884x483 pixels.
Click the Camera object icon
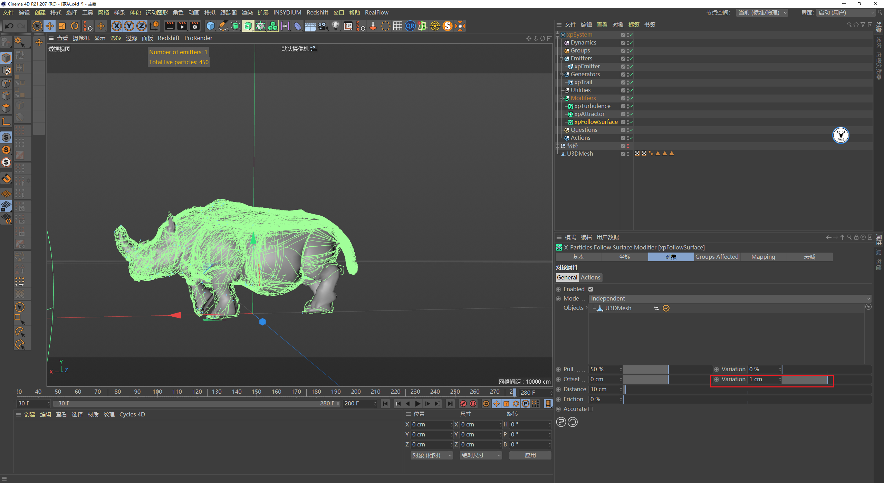click(x=323, y=26)
